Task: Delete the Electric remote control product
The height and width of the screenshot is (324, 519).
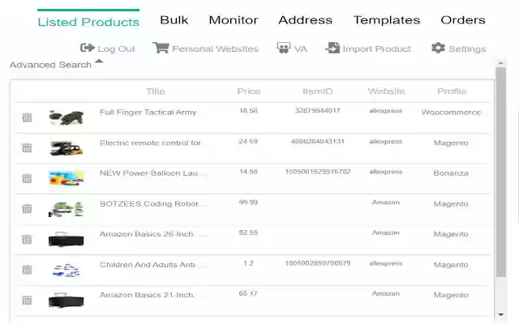Action: click(27, 147)
